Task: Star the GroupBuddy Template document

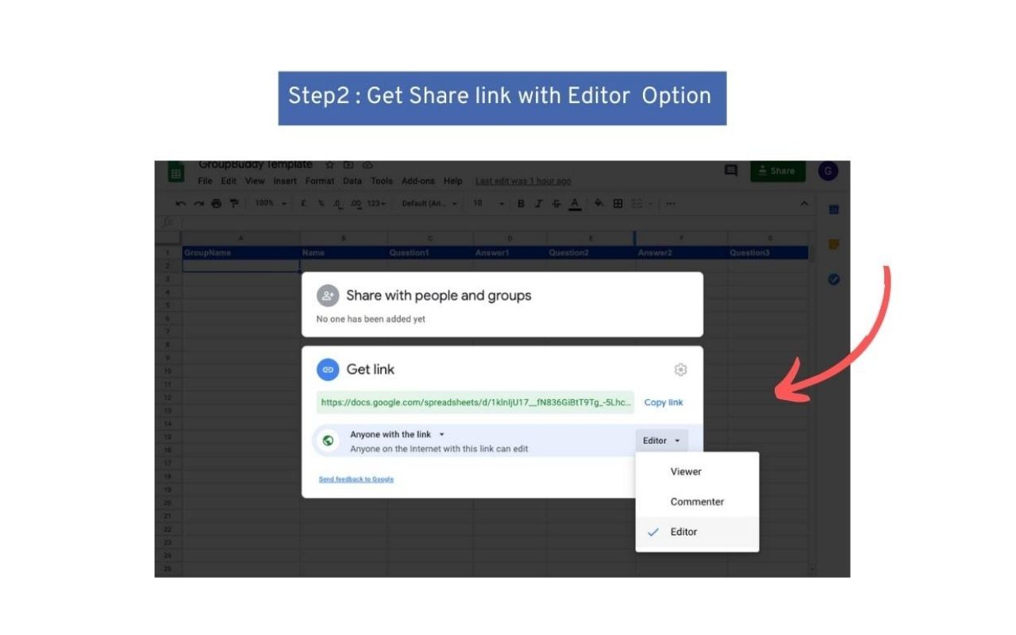Action: (330, 164)
